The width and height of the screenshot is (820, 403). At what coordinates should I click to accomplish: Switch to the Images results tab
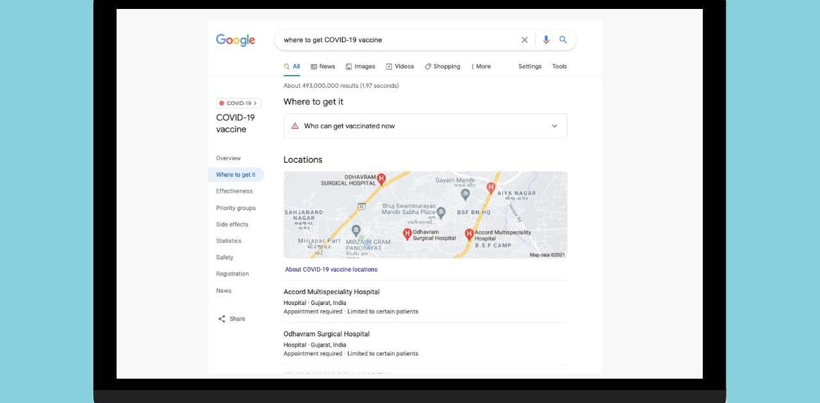point(360,67)
